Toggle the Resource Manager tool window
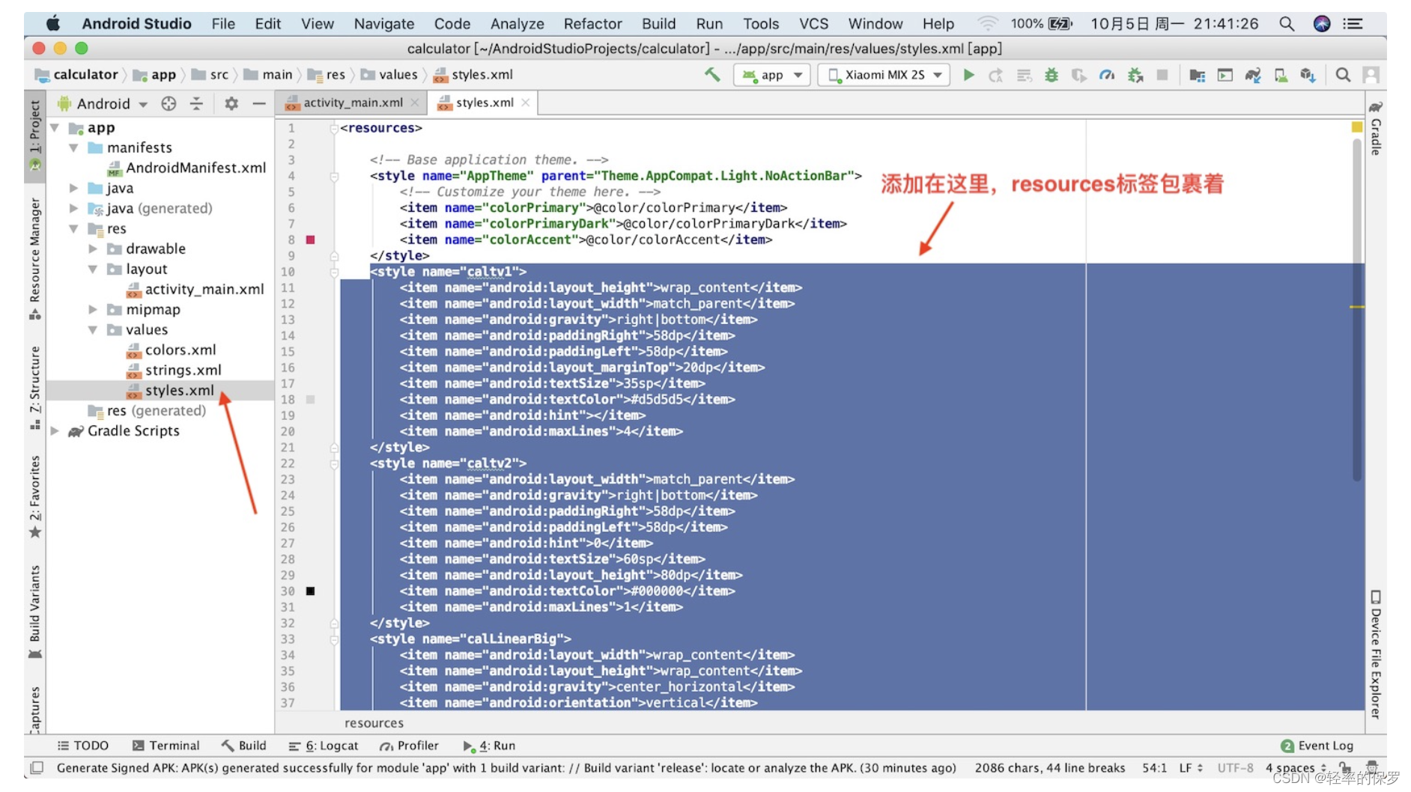Viewport: 1411px width, 792px height. coord(34,258)
